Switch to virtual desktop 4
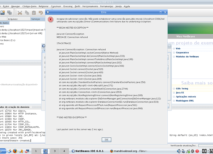 point(64,151)
